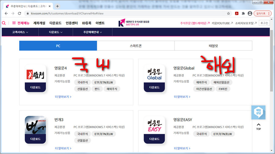This screenshot has width=275, height=154.
Task: Click the 영웅문4 program icon
Action: [x=35, y=74]
